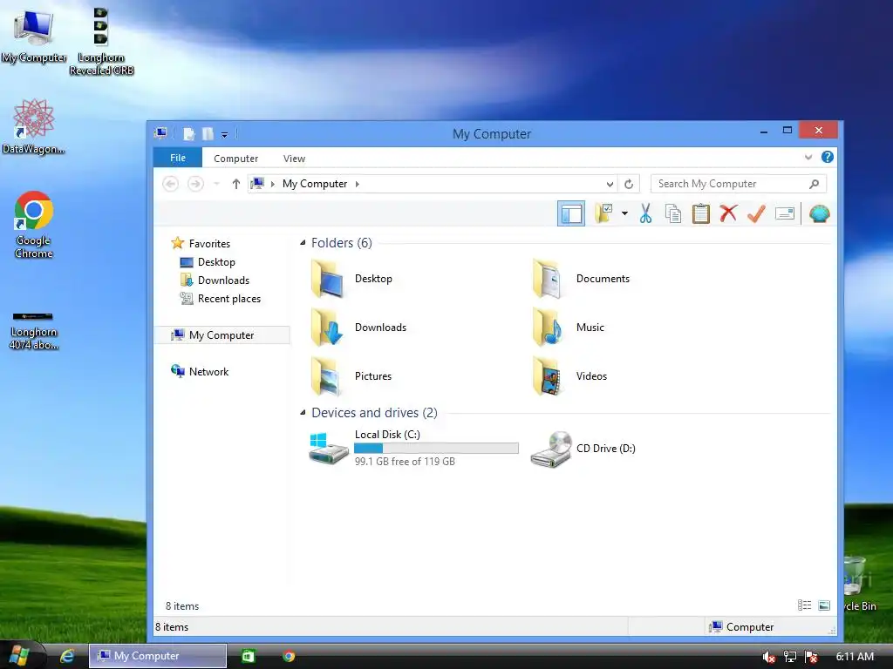Open the File ribbon tab
The width and height of the screenshot is (893, 669).
click(178, 158)
